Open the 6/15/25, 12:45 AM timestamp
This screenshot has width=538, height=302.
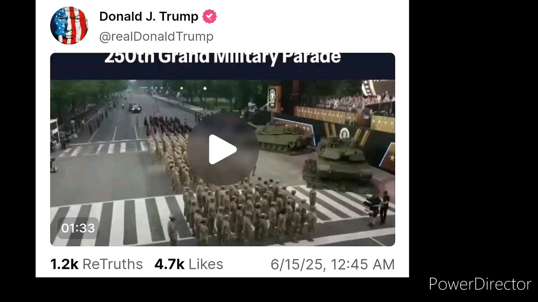(332, 265)
